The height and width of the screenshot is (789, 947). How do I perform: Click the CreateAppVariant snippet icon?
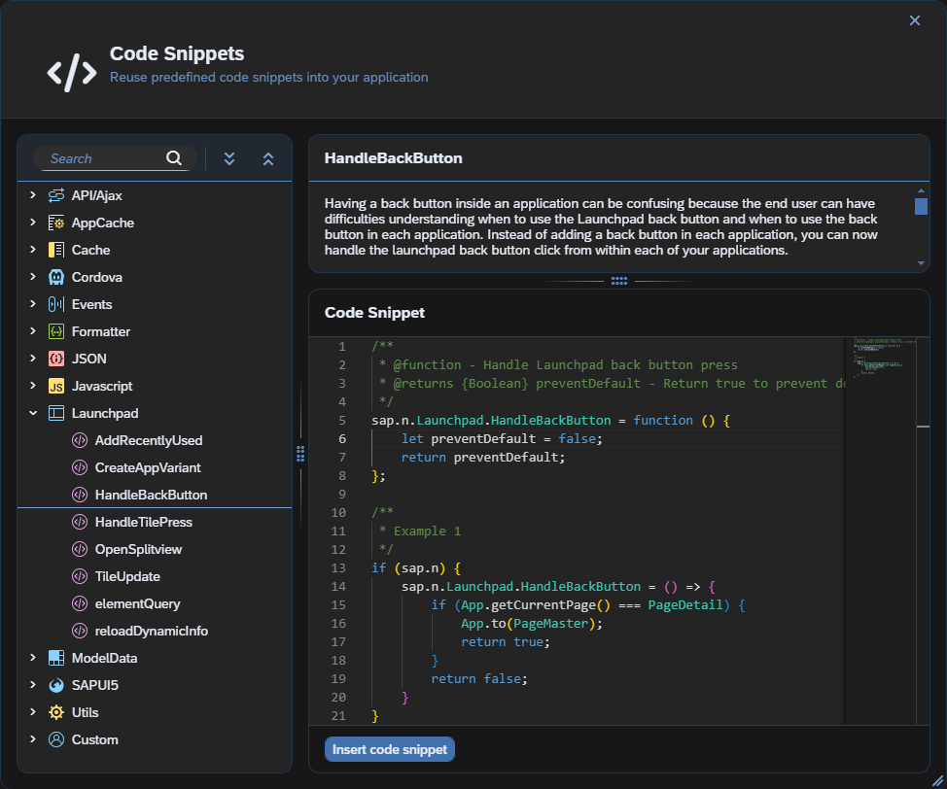[80, 467]
